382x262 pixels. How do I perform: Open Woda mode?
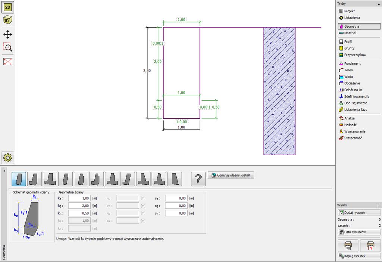tap(359, 77)
